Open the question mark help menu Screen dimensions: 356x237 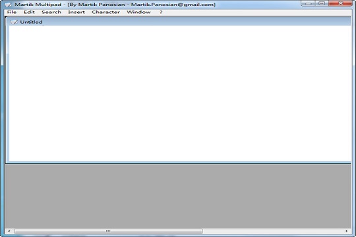click(161, 13)
